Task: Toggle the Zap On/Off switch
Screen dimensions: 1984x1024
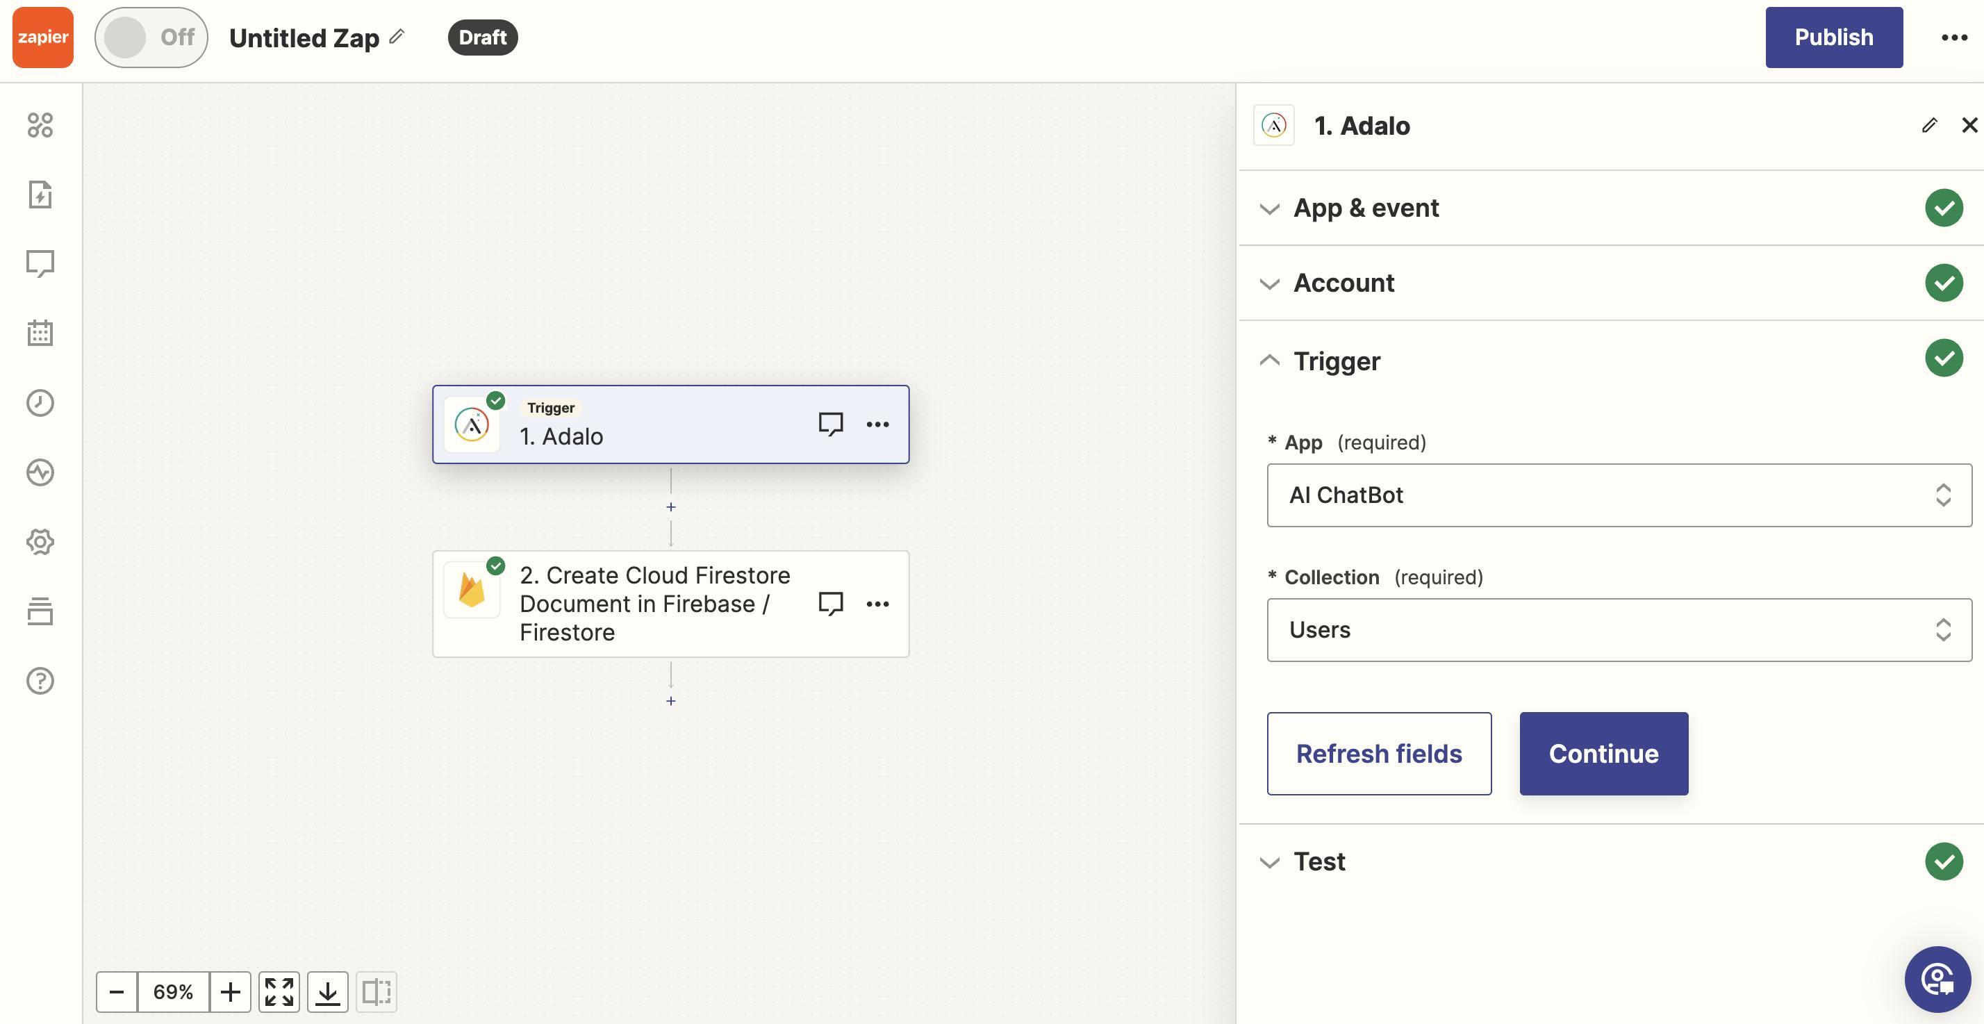Action: point(151,37)
